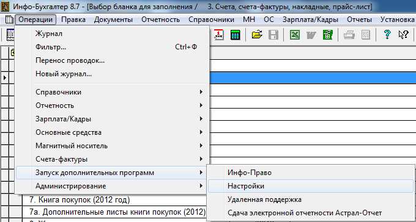Click the print preview sheet icon
The height and width of the screenshot is (222, 416).
366,35
